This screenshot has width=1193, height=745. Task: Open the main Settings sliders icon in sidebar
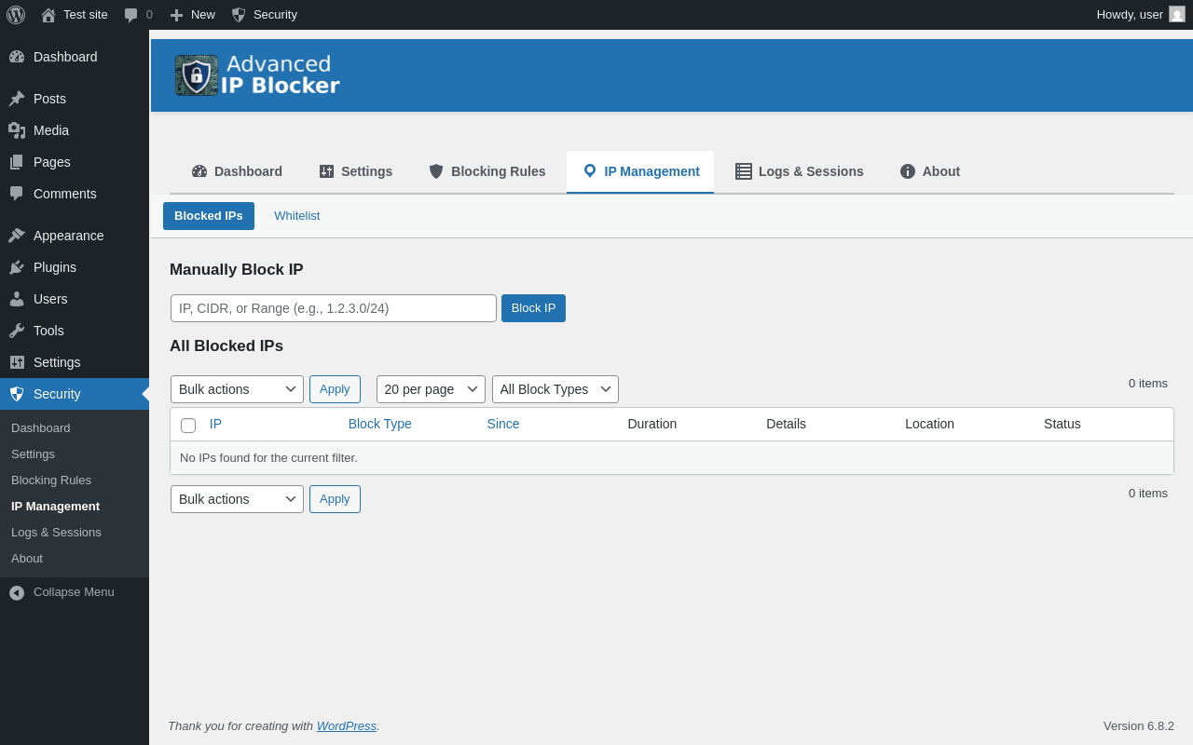tap(17, 362)
